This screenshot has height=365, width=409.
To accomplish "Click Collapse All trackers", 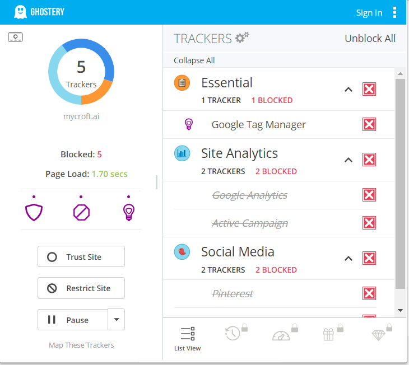I will pos(194,60).
